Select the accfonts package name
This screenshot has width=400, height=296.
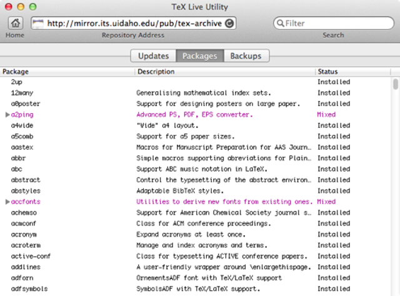pyautogui.click(x=26, y=202)
